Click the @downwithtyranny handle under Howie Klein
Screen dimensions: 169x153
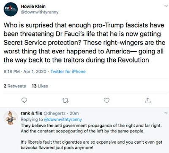[x=40, y=12]
